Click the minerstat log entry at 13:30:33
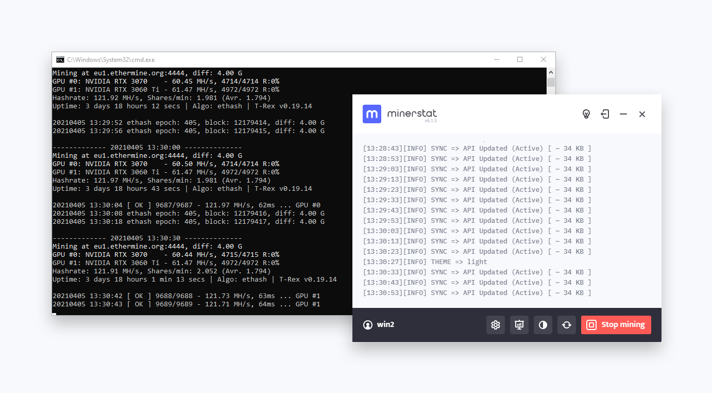Image resolution: width=712 pixels, height=393 pixels. [477, 272]
